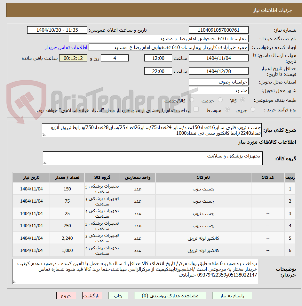Click the گروه کالا column header
Image resolution: width=302 pixels, height=306 pixels.
102,178
